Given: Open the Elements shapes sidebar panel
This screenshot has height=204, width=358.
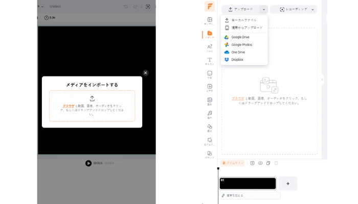Looking at the screenshot, I should pyautogui.click(x=209, y=127).
